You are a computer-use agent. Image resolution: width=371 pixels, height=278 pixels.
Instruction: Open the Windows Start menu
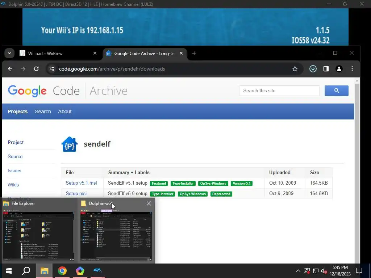9,271
